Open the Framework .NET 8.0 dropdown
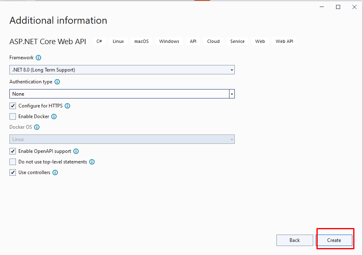This screenshot has width=363, height=255. click(122, 70)
